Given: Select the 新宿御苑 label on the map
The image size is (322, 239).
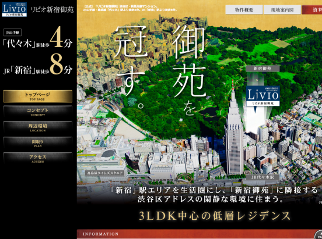Looking at the screenshot, I should pos(262,69).
